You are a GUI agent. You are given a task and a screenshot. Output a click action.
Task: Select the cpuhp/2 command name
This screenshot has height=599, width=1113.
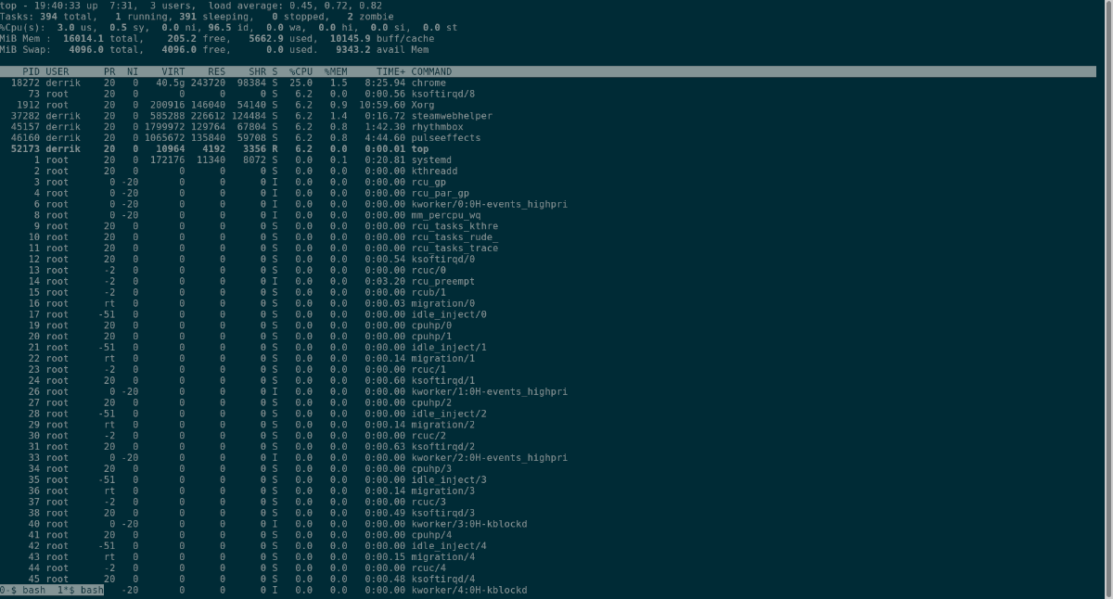pyautogui.click(x=431, y=402)
